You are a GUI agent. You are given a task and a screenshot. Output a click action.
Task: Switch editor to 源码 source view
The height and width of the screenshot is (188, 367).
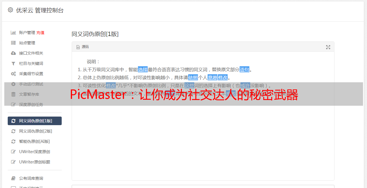(82, 47)
